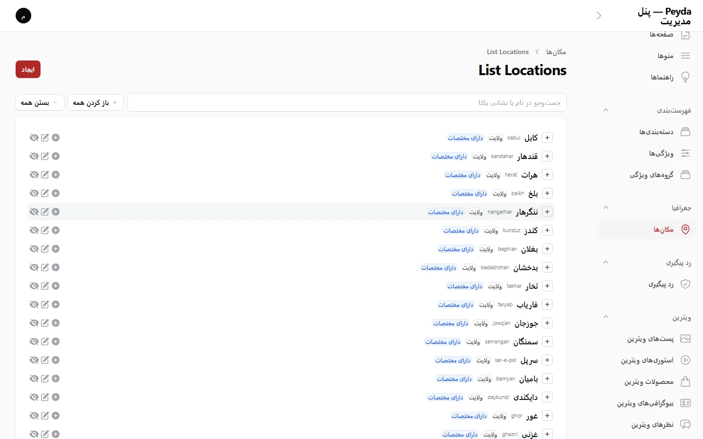Open مکان‌ها in the sidebar
This screenshot has width=703, height=439.
click(646, 229)
